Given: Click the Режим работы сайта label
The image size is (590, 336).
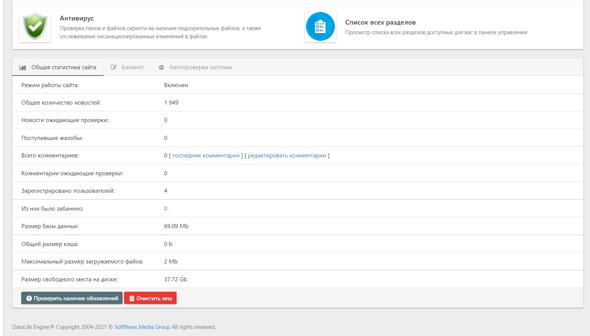Looking at the screenshot, I should click(50, 85).
